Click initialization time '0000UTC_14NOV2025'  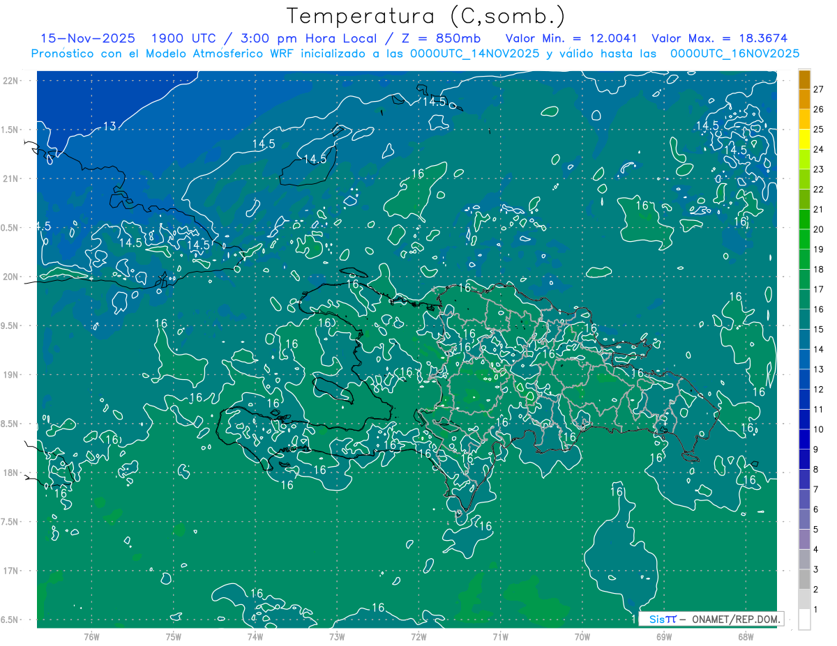pyautogui.click(x=474, y=54)
